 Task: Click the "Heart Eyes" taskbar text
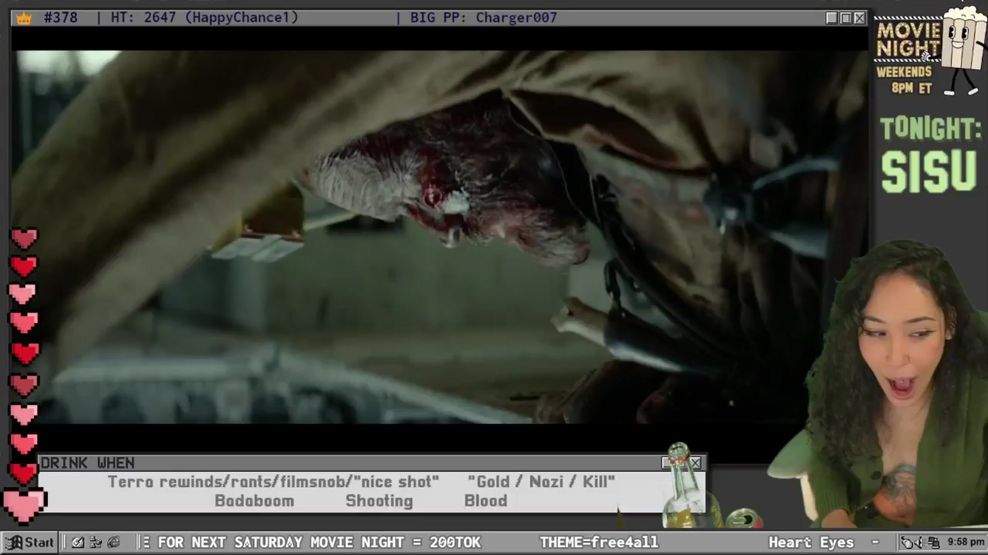pos(811,542)
